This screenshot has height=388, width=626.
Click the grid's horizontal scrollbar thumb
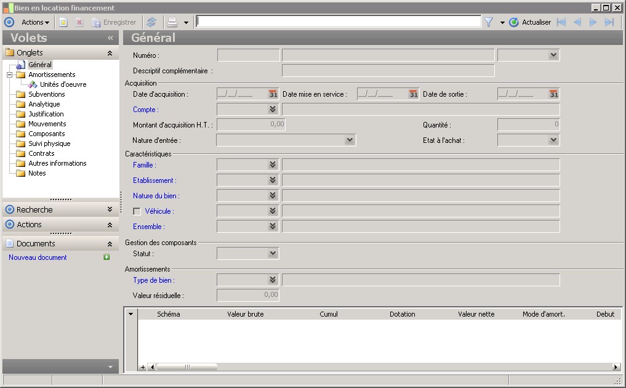[187, 367]
